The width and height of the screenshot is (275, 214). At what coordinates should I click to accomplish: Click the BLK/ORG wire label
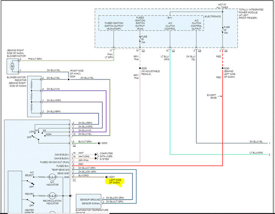[x=83, y=176]
